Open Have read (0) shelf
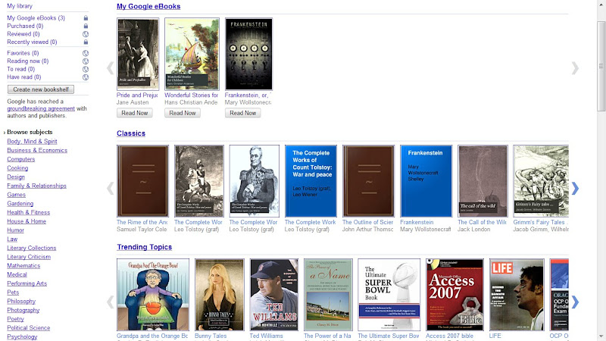 pyautogui.click(x=24, y=77)
